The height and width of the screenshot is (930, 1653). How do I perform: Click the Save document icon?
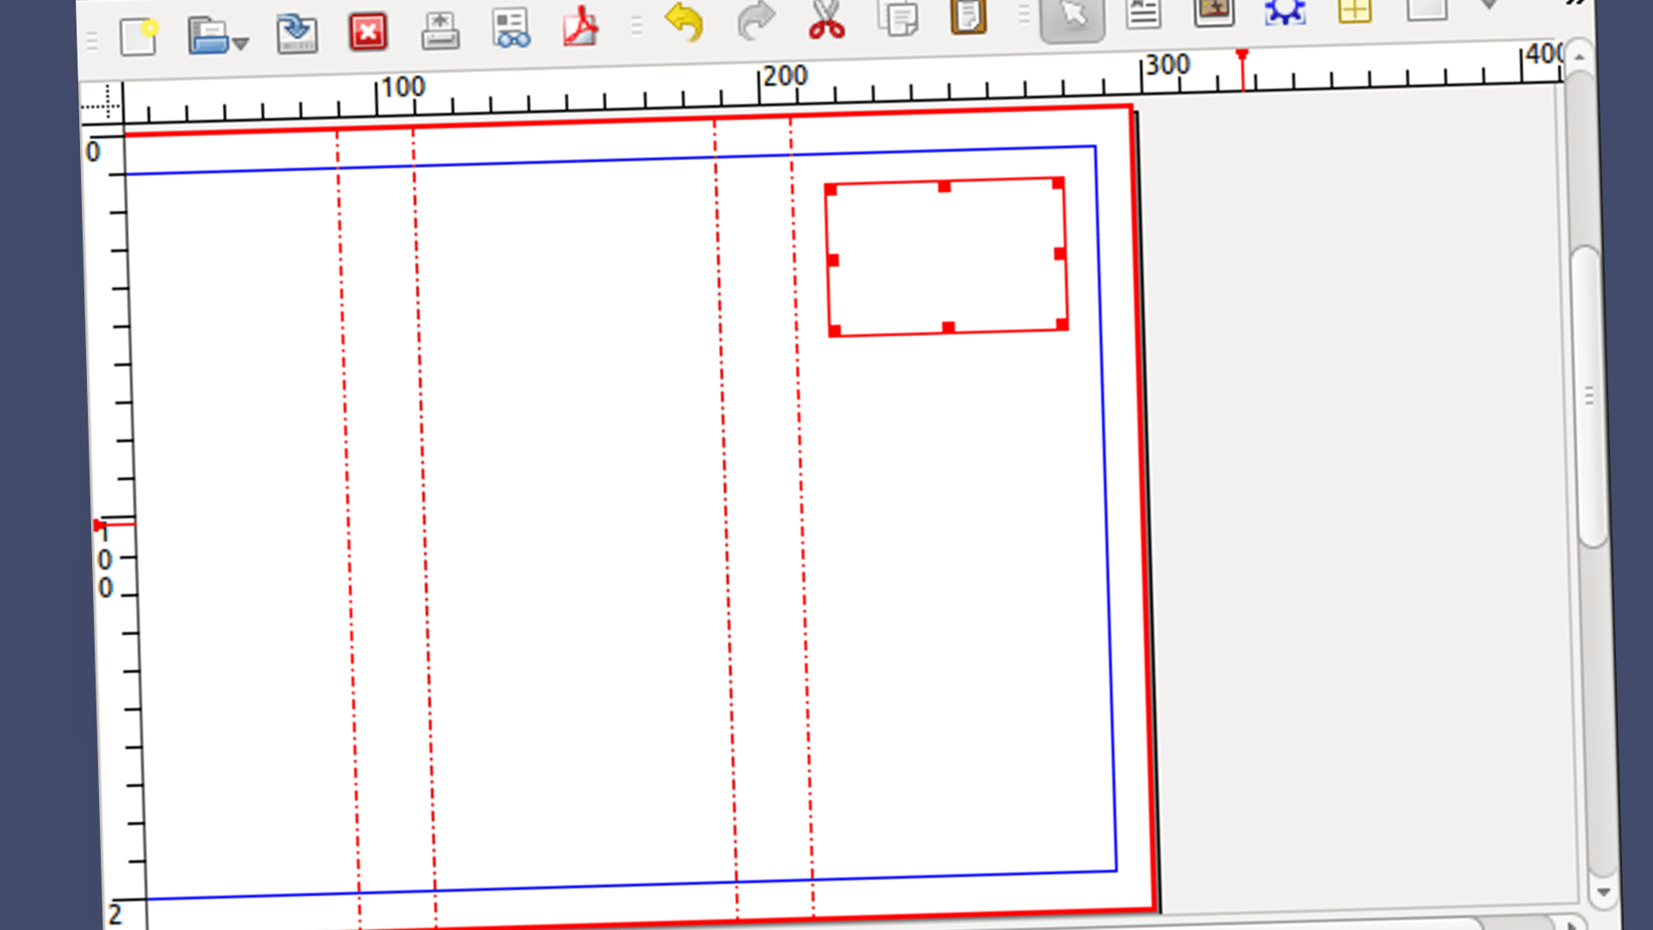pos(297,34)
